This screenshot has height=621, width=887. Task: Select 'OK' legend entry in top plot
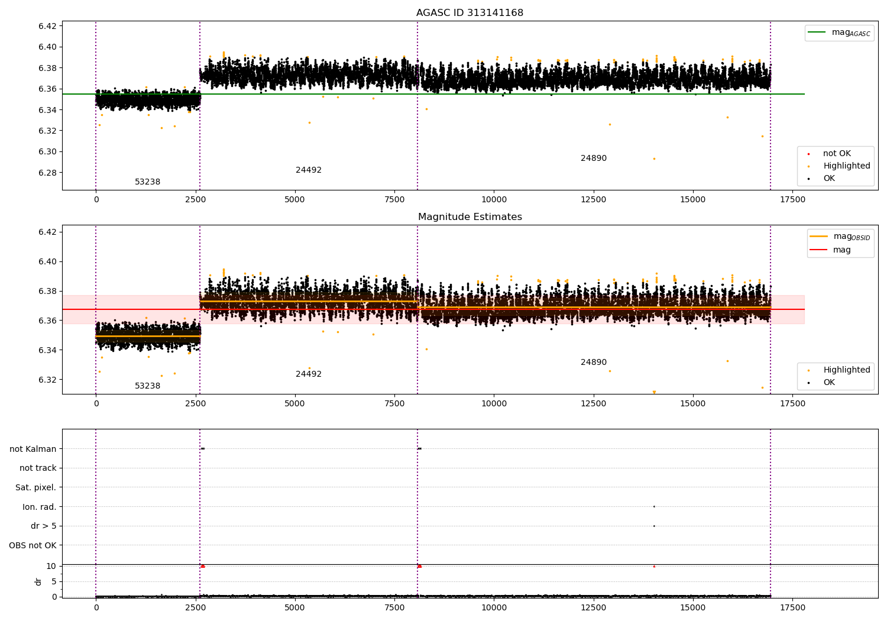tap(821, 179)
